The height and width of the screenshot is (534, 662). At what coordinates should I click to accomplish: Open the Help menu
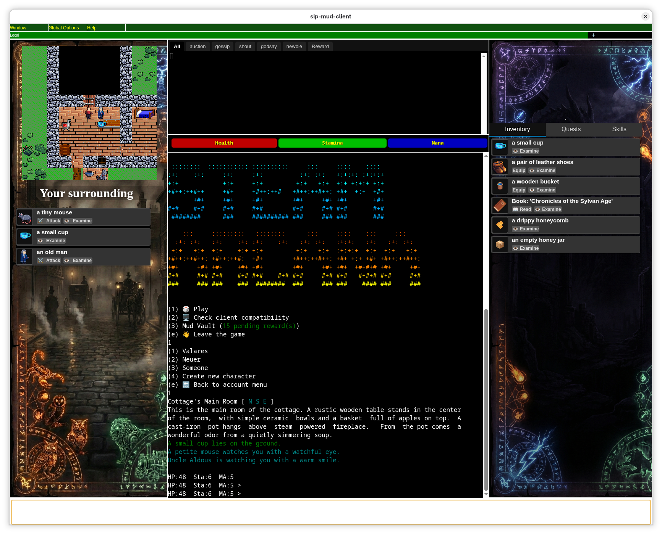tap(92, 28)
